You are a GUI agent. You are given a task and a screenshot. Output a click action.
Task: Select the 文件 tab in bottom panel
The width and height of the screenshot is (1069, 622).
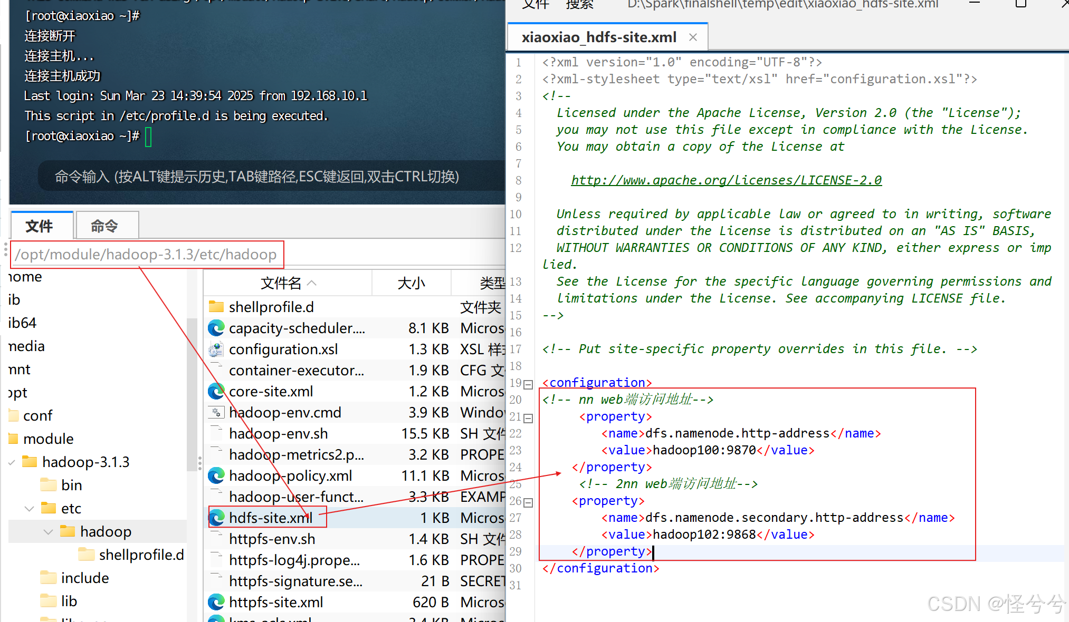(40, 226)
